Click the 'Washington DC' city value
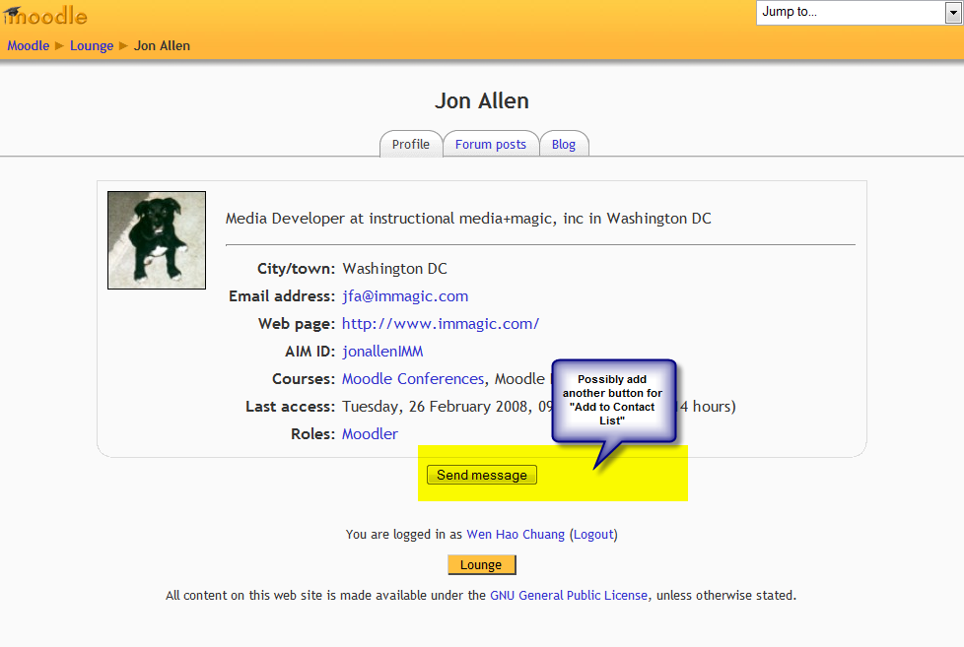The width and height of the screenshot is (964, 647). 394,269
